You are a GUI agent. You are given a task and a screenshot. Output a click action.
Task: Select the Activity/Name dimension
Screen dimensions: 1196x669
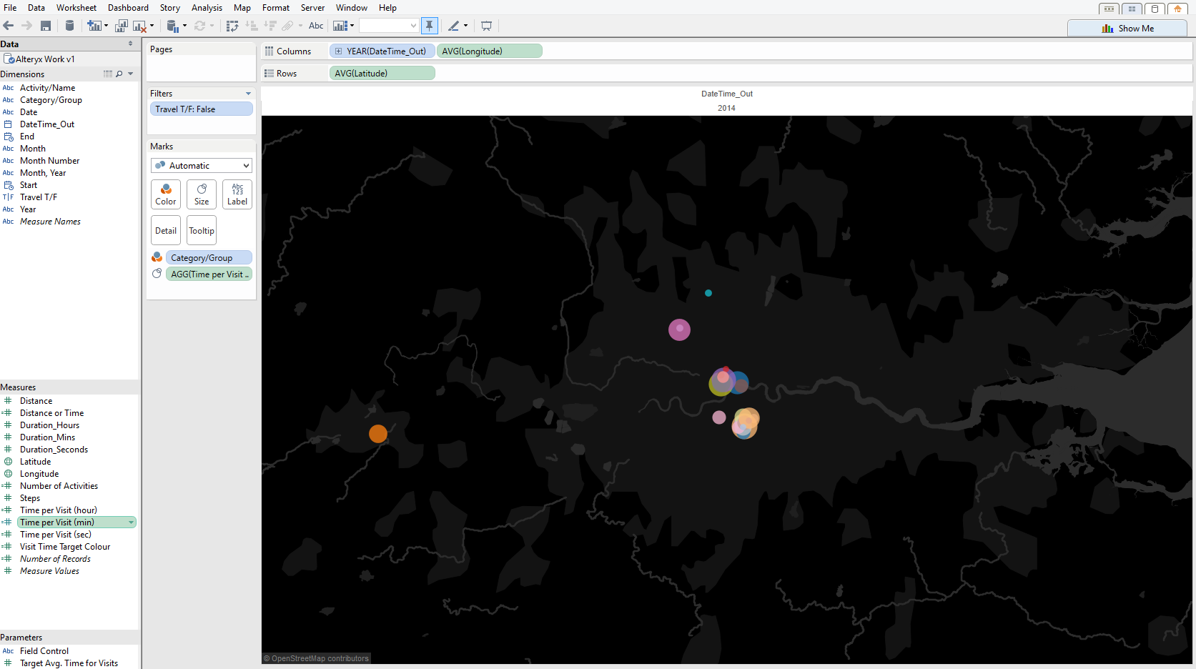click(47, 88)
